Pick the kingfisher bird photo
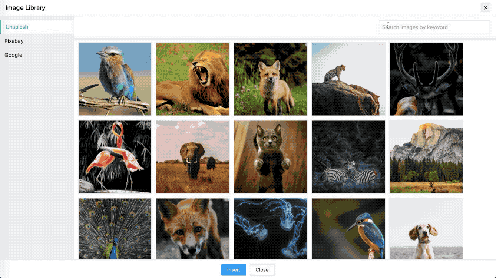 tap(348, 229)
